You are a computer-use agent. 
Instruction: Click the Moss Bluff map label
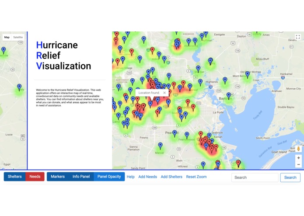(262, 59)
